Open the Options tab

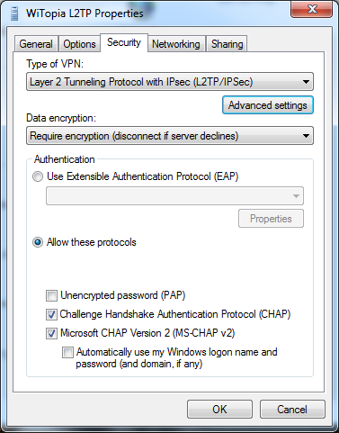point(79,44)
